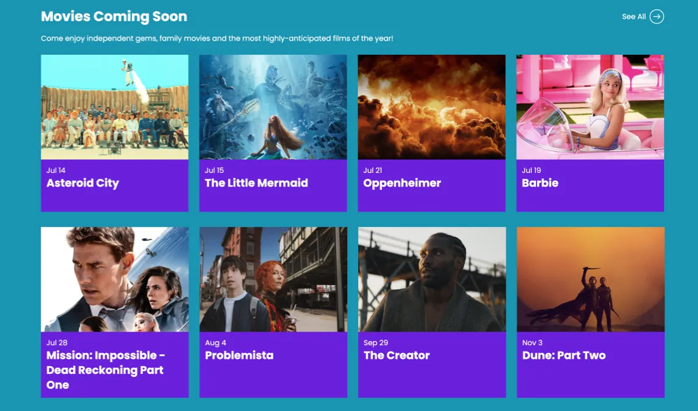Click the Aug 4 release date

pyautogui.click(x=216, y=343)
